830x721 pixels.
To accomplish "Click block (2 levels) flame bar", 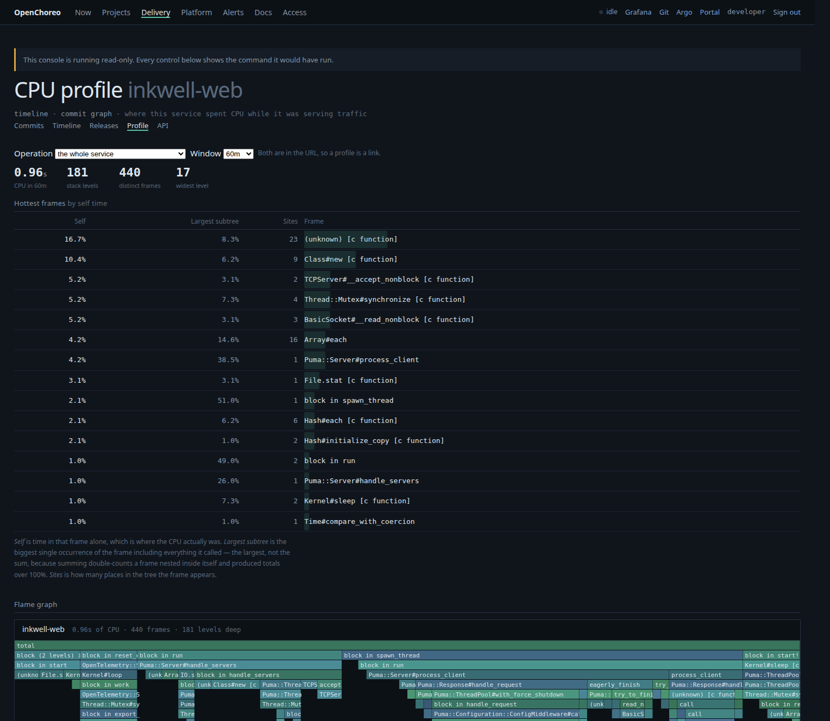I will [47, 655].
